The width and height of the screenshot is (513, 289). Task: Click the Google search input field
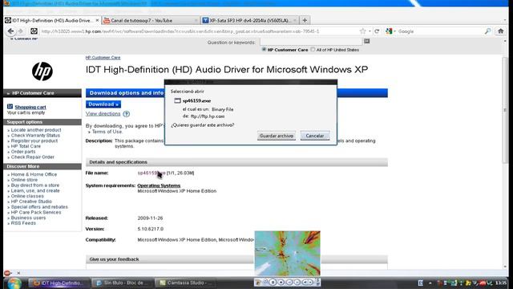[x=440, y=31]
